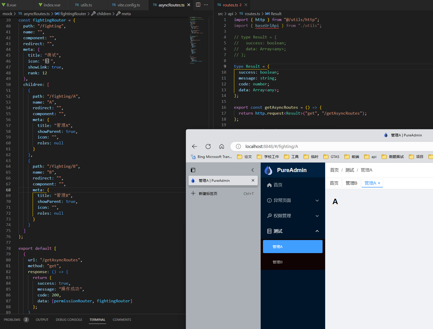Open the 论文 bookmarks folder
433x329 pixels.
click(x=244, y=157)
